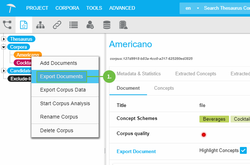
Task: Click the user settings gear icon
Action: pyautogui.click(x=90, y=25)
